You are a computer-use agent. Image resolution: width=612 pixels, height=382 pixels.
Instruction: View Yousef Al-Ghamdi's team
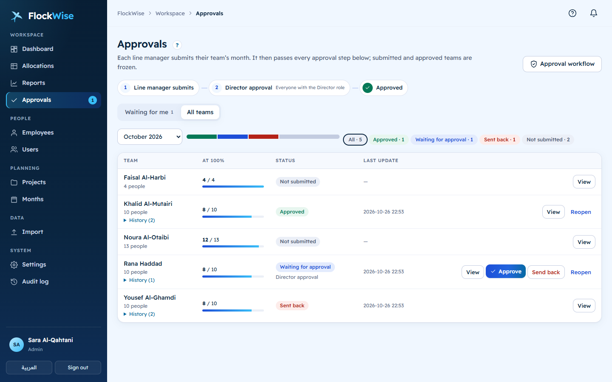pos(584,306)
